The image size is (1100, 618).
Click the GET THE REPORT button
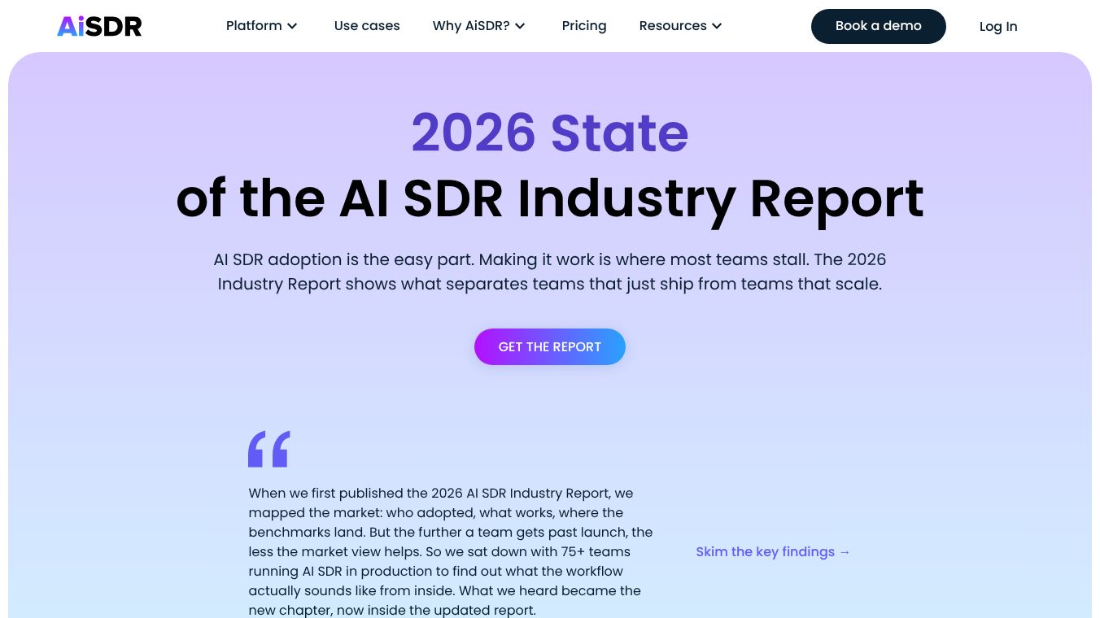coord(550,346)
